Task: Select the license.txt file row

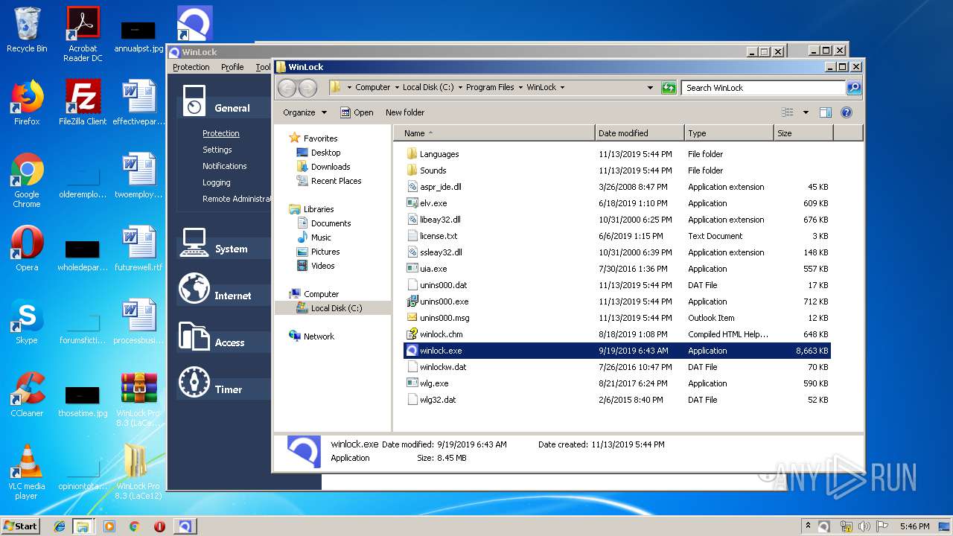Action: click(617, 236)
